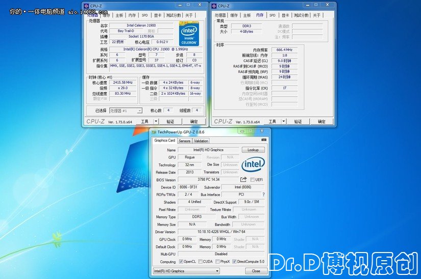Click the BIOS Version field 3798 PC 14.34
The height and width of the screenshot is (279, 421).
click(208, 180)
